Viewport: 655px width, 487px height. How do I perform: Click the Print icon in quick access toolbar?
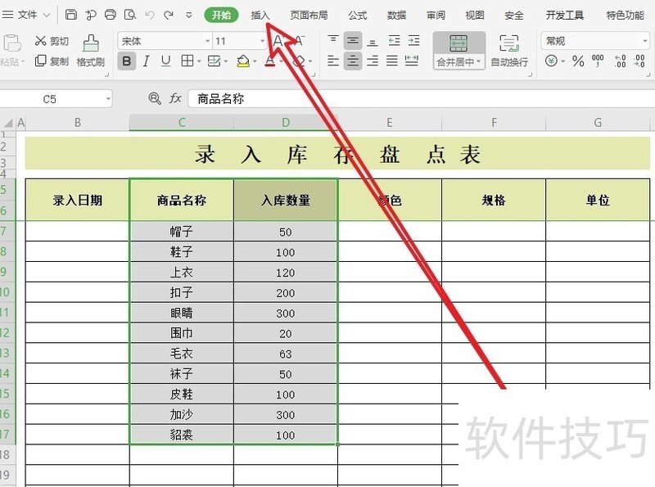pyautogui.click(x=111, y=15)
